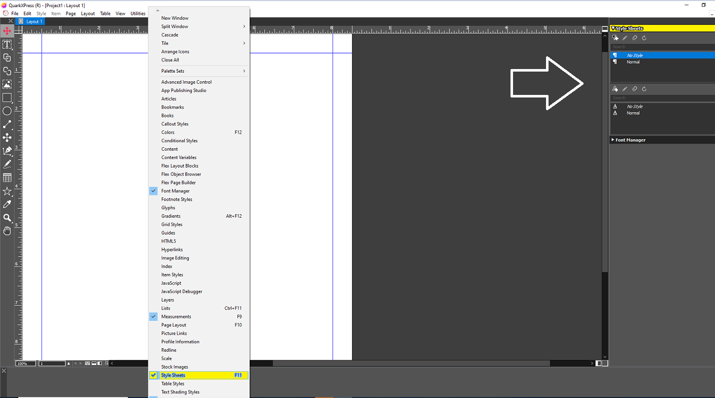Toggle the Measurements palette checkmark
The height and width of the screenshot is (398, 715).
[154, 316]
